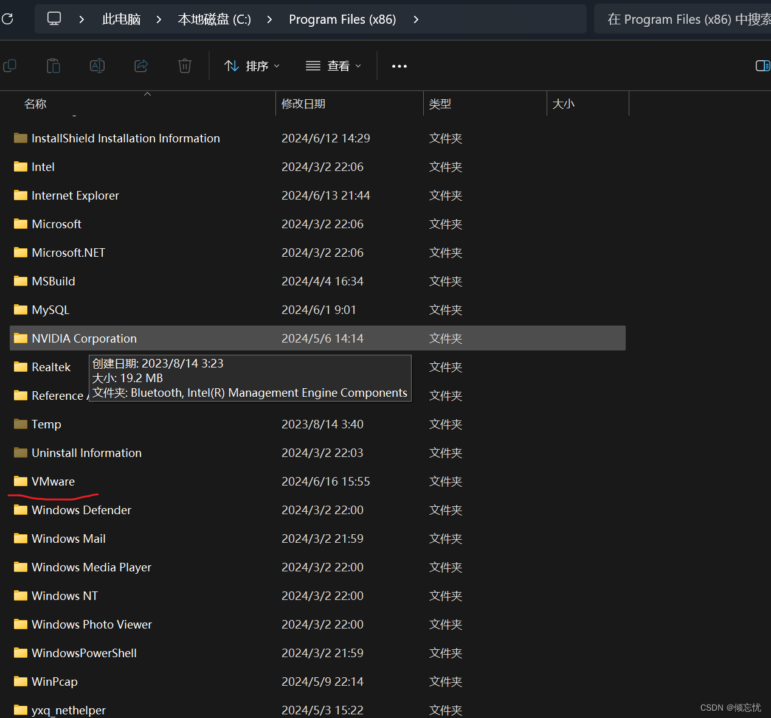Select the yxq_nethelper folder name
The width and height of the screenshot is (771, 718).
coord(69,710)
